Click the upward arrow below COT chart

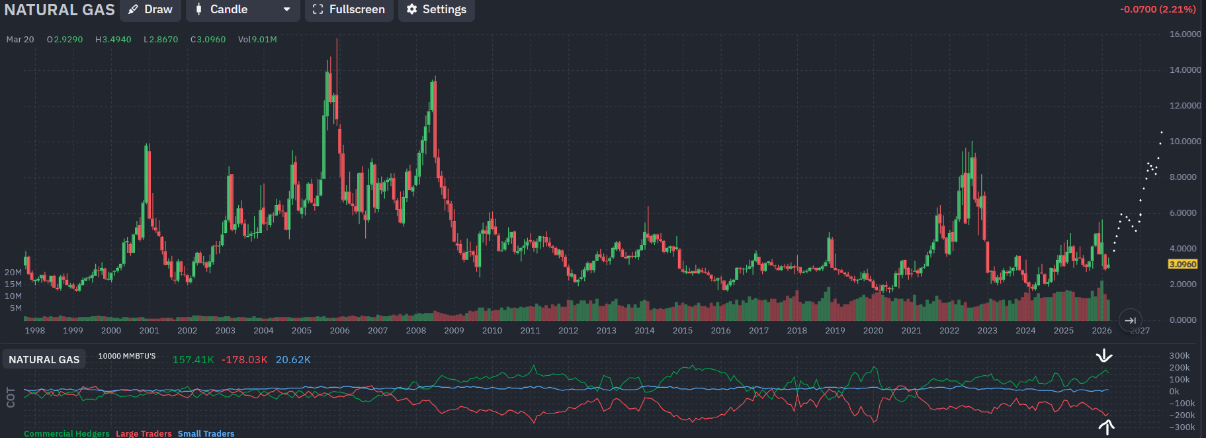point(1106,427)
